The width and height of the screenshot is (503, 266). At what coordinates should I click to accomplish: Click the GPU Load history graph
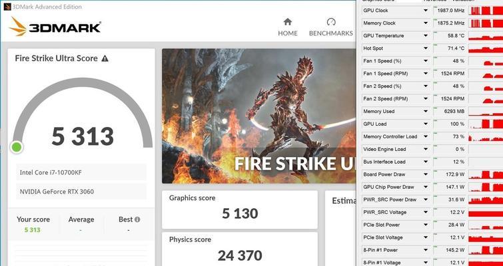(486, 124)
